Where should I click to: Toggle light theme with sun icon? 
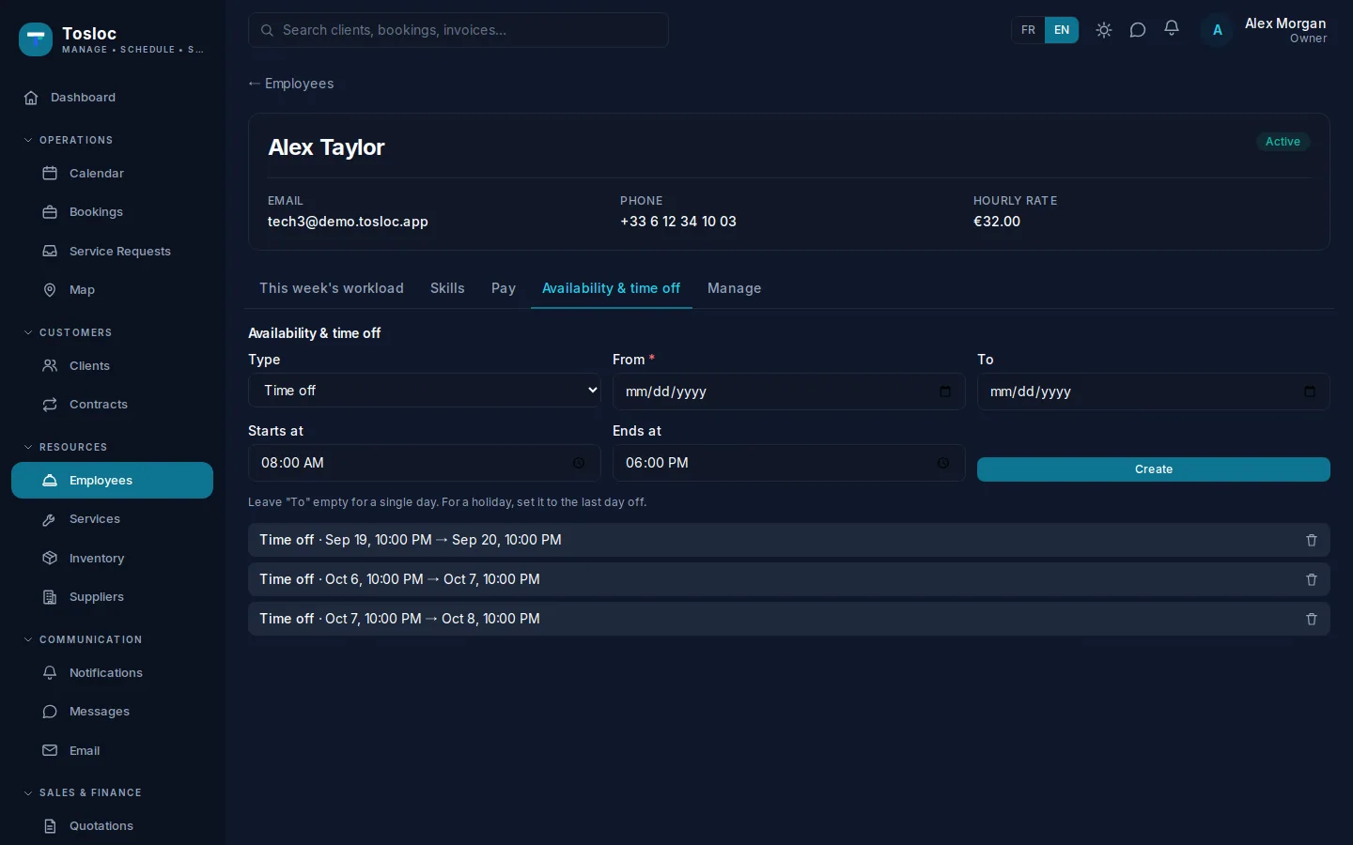1104,30
